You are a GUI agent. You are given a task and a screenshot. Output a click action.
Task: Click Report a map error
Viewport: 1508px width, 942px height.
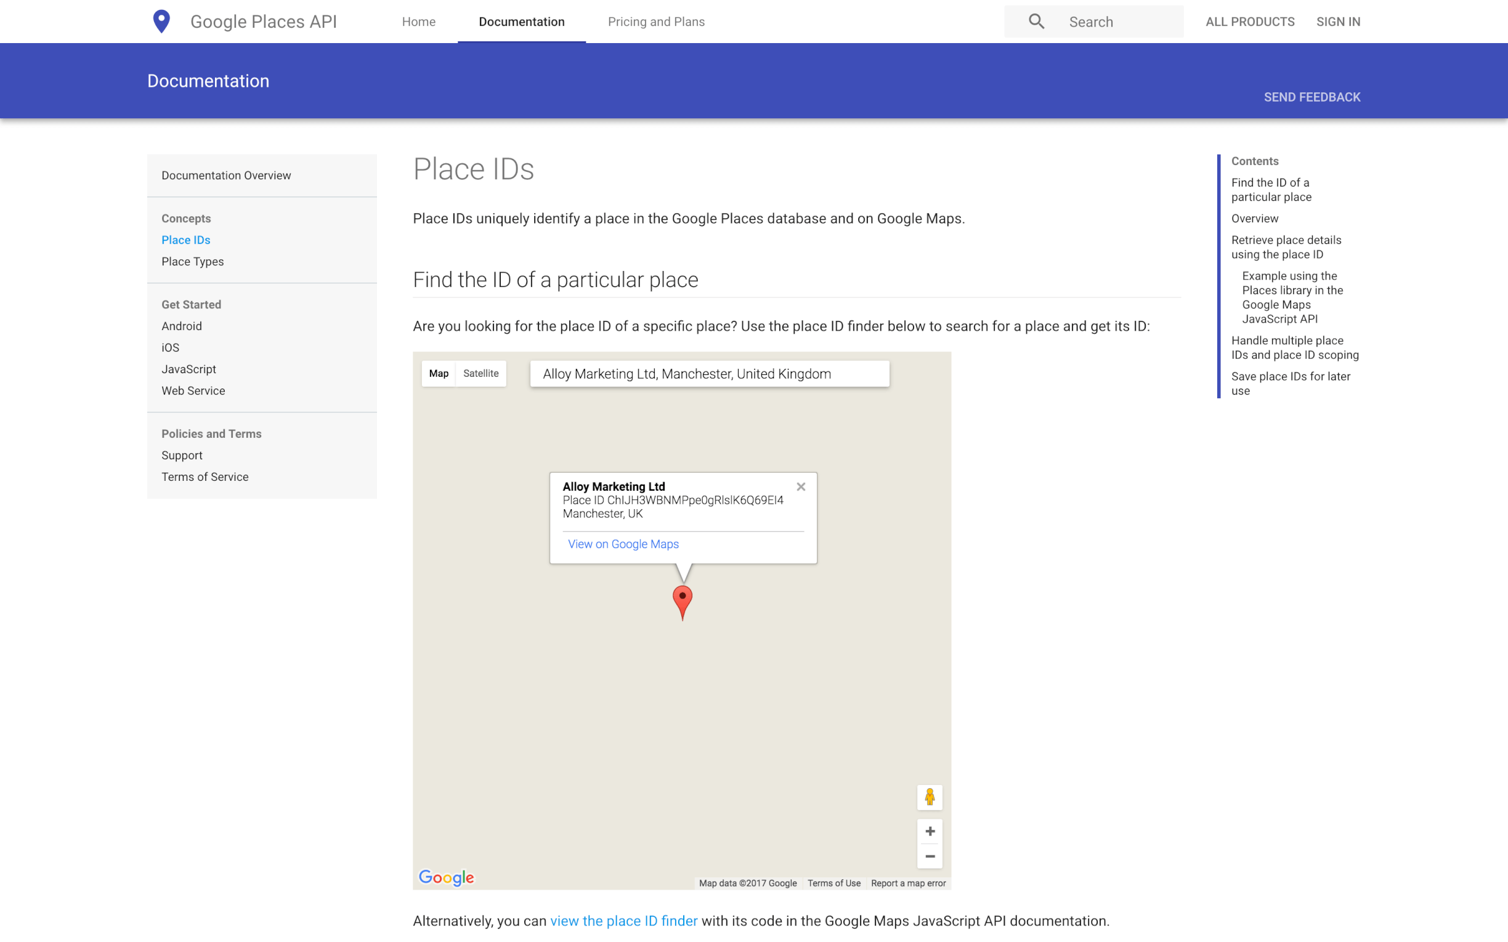click(908, 883)
